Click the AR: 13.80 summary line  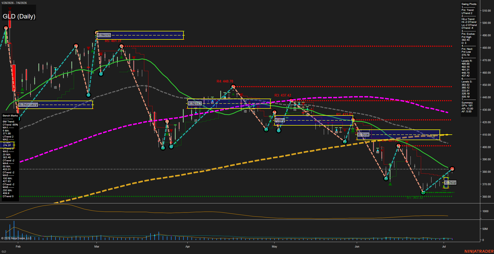point(467,109)
